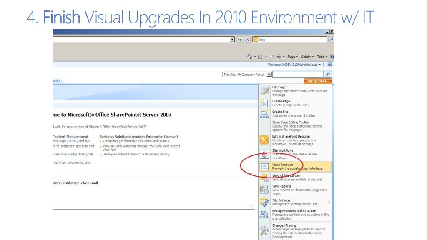Click the Create Page icon
Screen dimensions: 427x240
click(x=264, y=103)
